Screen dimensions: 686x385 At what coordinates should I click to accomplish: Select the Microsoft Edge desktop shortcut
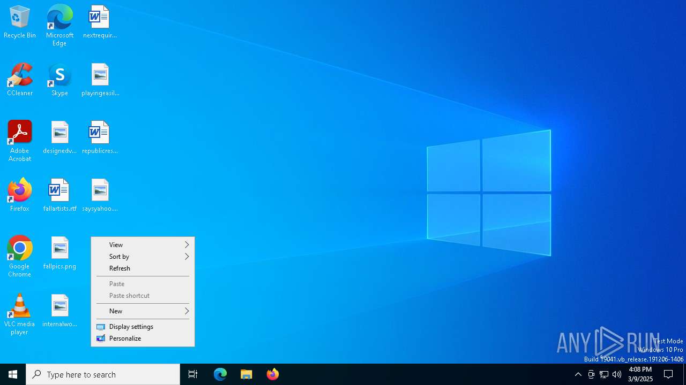[x=59, y=25]
